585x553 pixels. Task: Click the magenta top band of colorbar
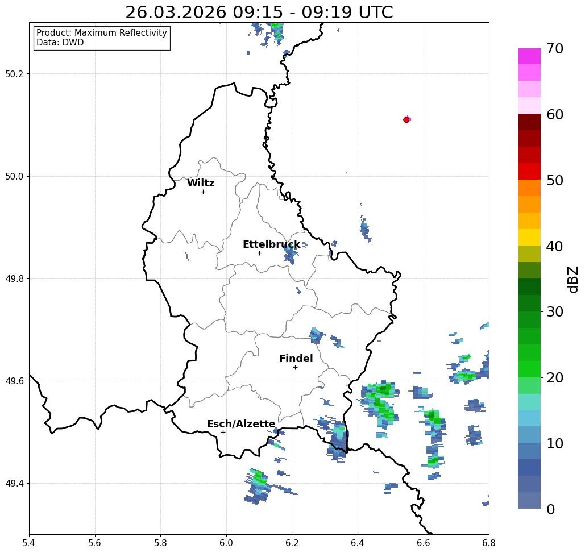[x=529, y=56]
